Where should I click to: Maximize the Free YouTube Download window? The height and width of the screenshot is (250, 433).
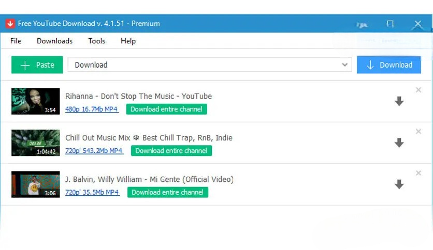pyautogui.click(x=390, y=24)
